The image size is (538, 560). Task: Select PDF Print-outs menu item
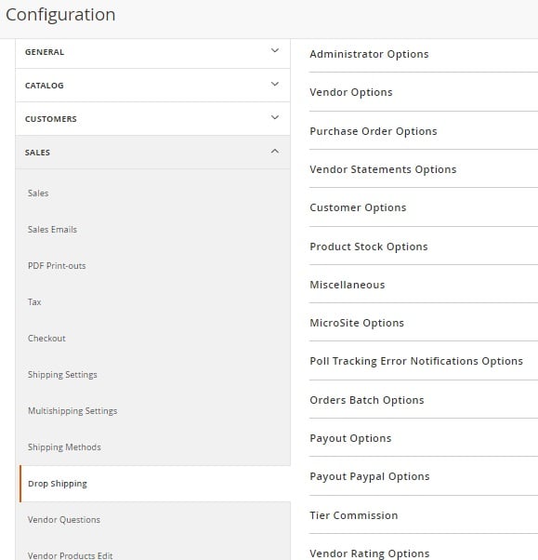pos(57,266)
